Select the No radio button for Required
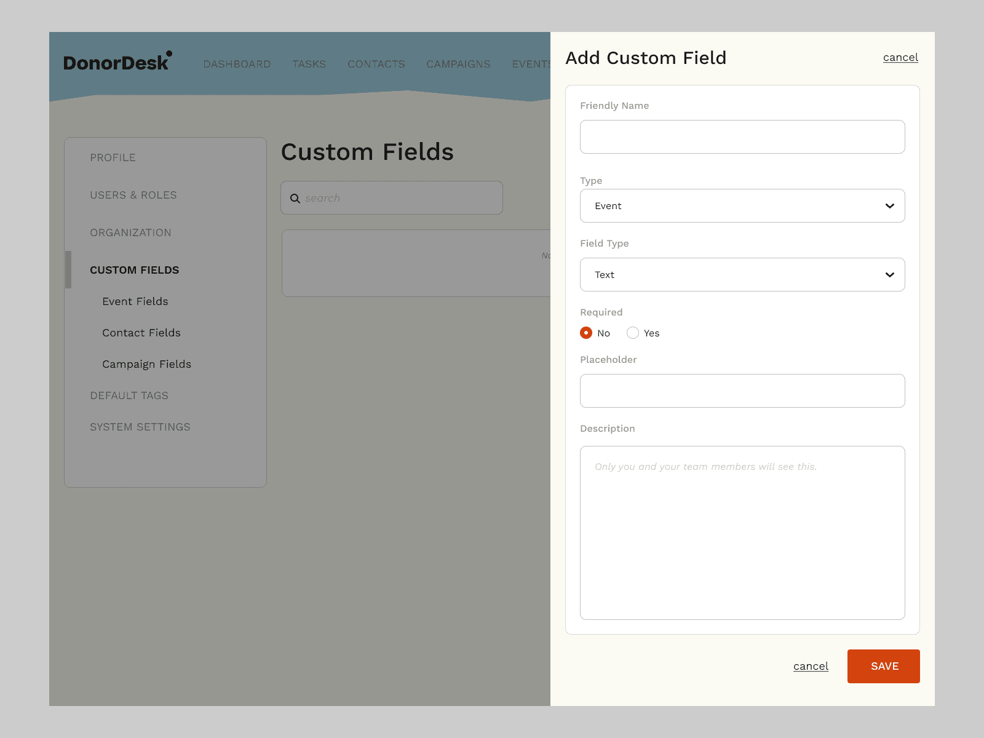 coord(586,333)
